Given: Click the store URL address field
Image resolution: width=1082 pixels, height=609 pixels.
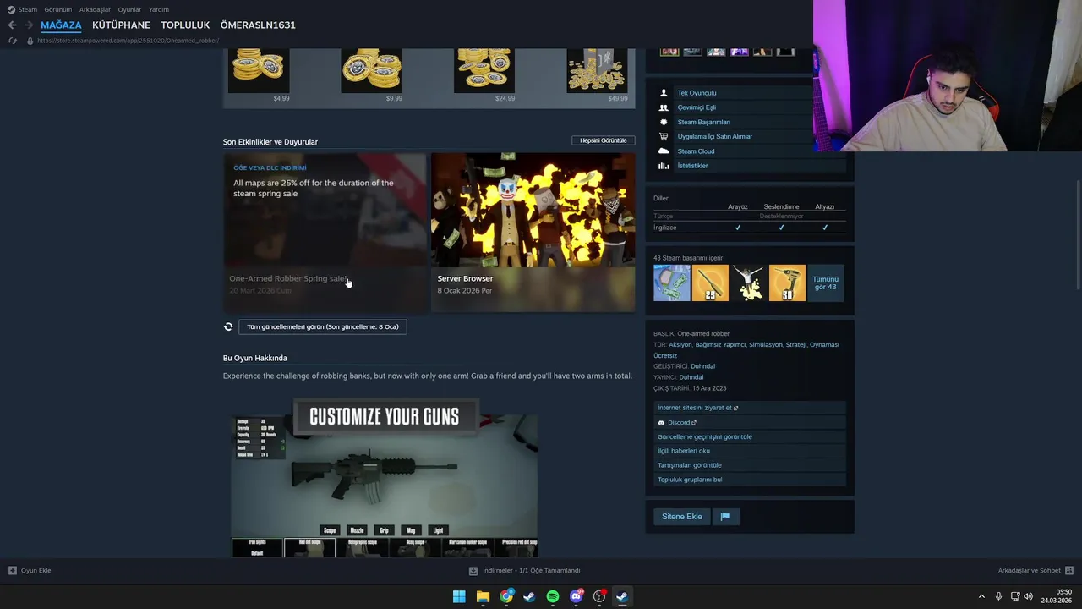Looking at the screenshot, I should click(x=128, y=41).
